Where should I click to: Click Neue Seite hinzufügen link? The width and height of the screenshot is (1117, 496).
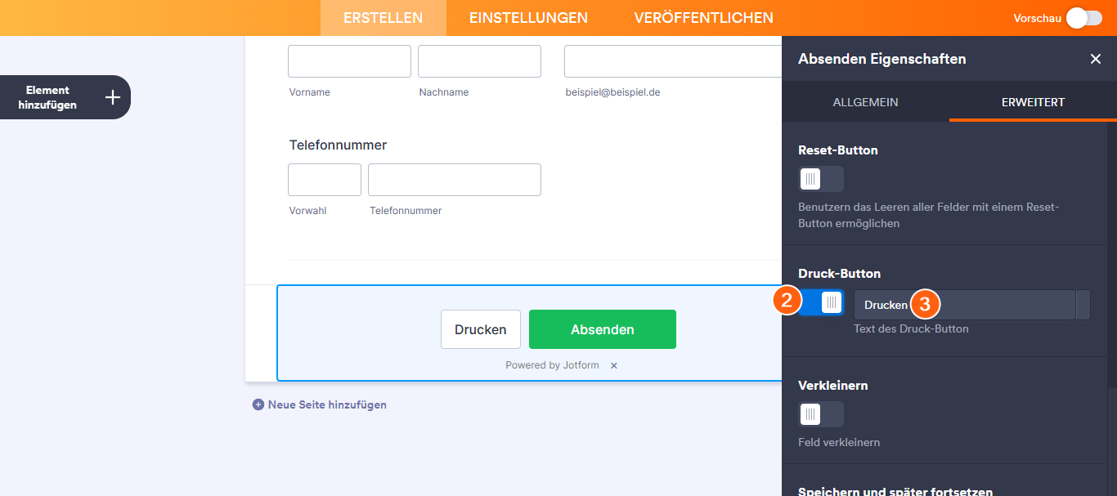(327, 404)
